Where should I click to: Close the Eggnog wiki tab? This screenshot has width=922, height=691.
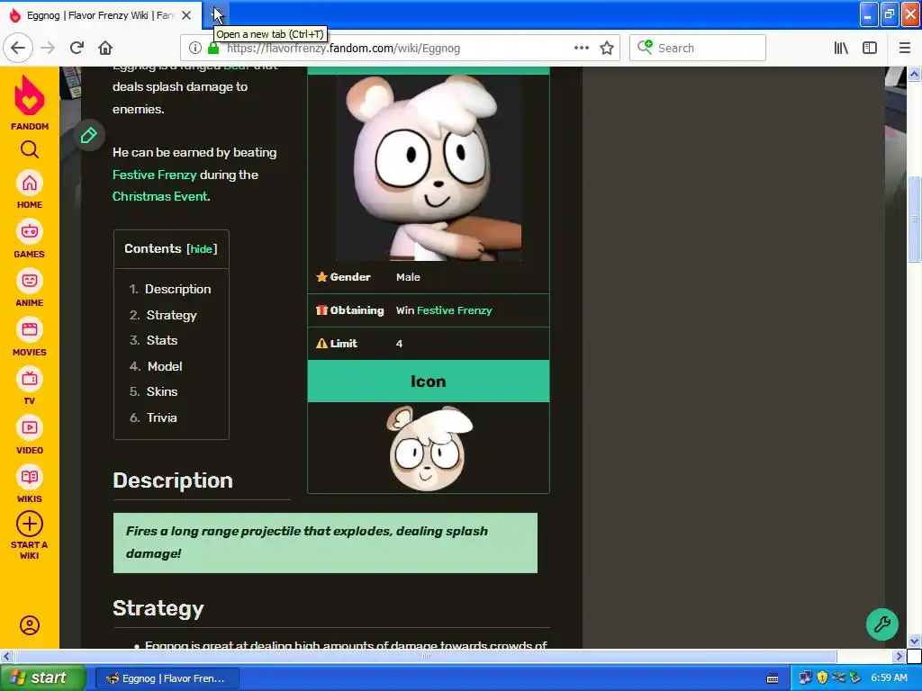point(186,15)
